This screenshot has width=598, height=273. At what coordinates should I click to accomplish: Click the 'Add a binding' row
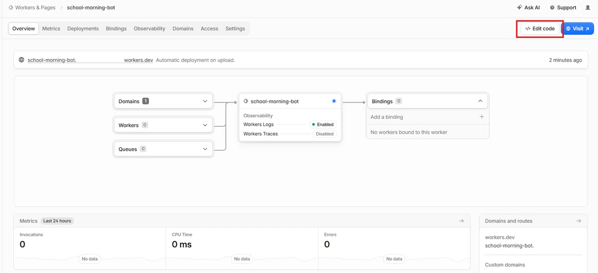tap(428, 117)
